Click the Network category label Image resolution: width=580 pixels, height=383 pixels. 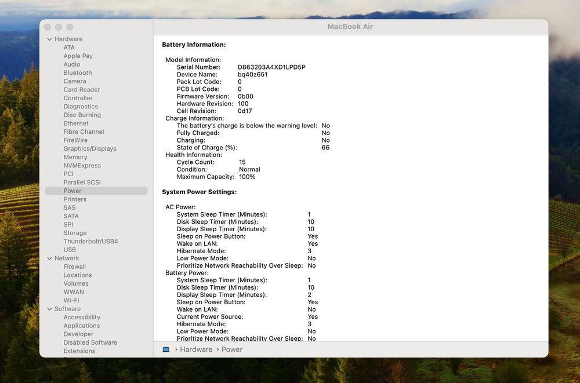tap(67, 258)
